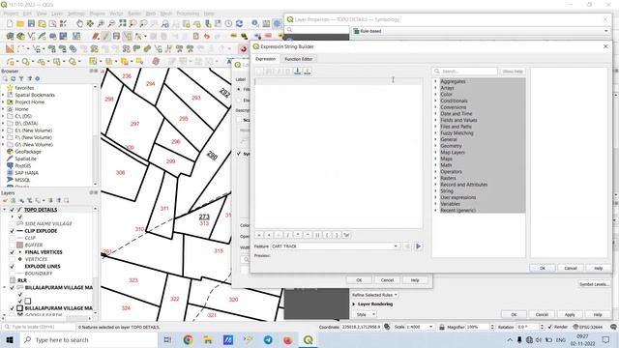
Task: Expand the Variables function group
Action: (x=436, y=204)
